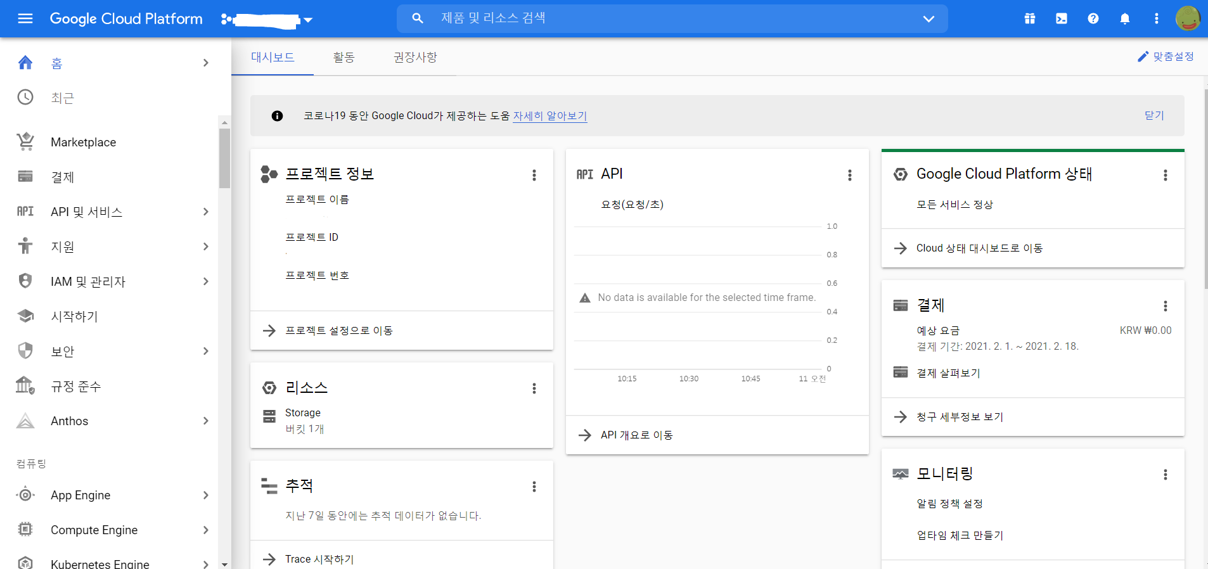
Task: Click the sidebar scroll down arrow
Action: 224,563
